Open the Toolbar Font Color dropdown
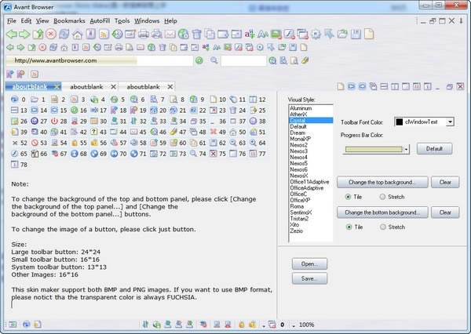The image size is (471, 334). click(x=450, y=122)
